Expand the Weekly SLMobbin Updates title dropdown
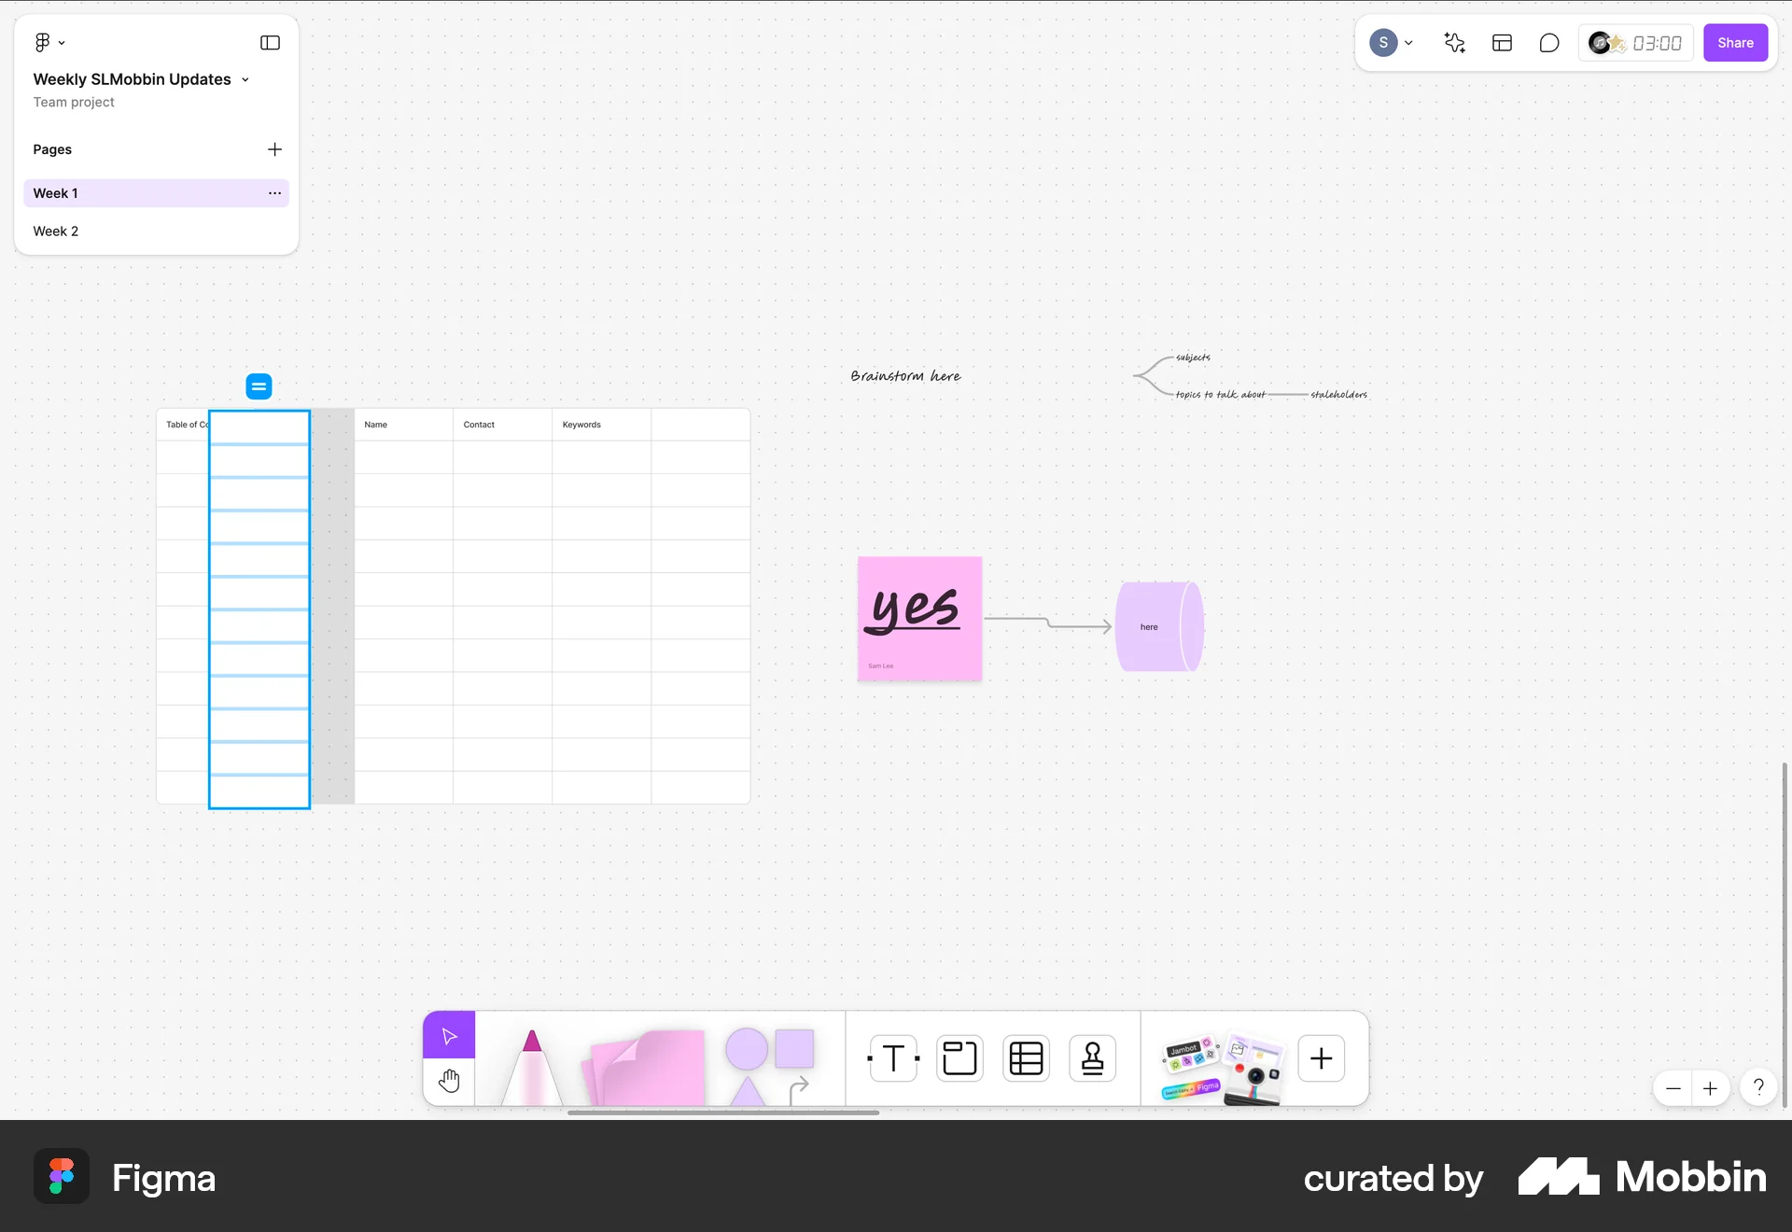Screen dimensions: 1792x1232 [245, 79]
